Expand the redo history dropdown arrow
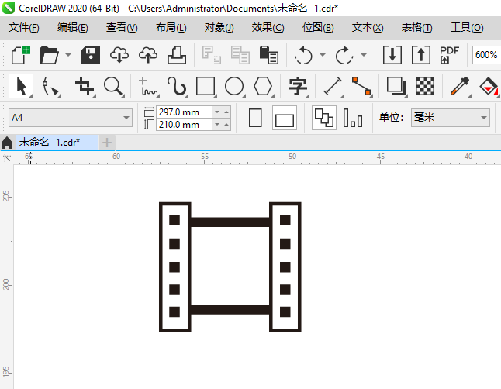This screenshot has height=389, width=501. point(364,55)
